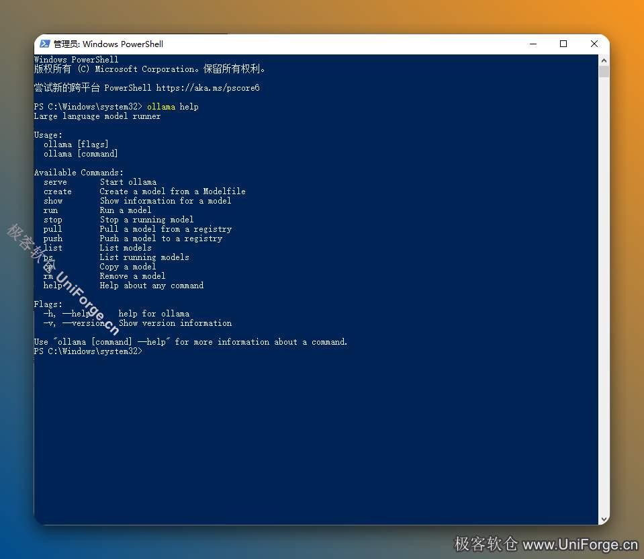Click the 'list' command name
This screenshot has height=559, width=644.
point(53,248)
